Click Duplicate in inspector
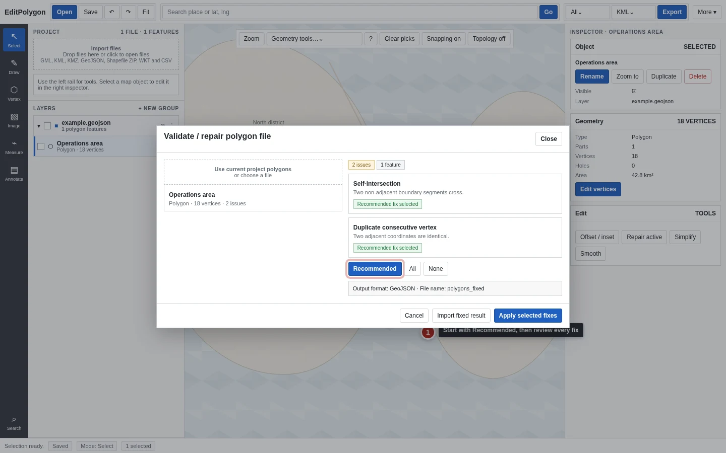The height and width of the screenshot is (453, 726). pyautogui.click(x=664, y=77)
